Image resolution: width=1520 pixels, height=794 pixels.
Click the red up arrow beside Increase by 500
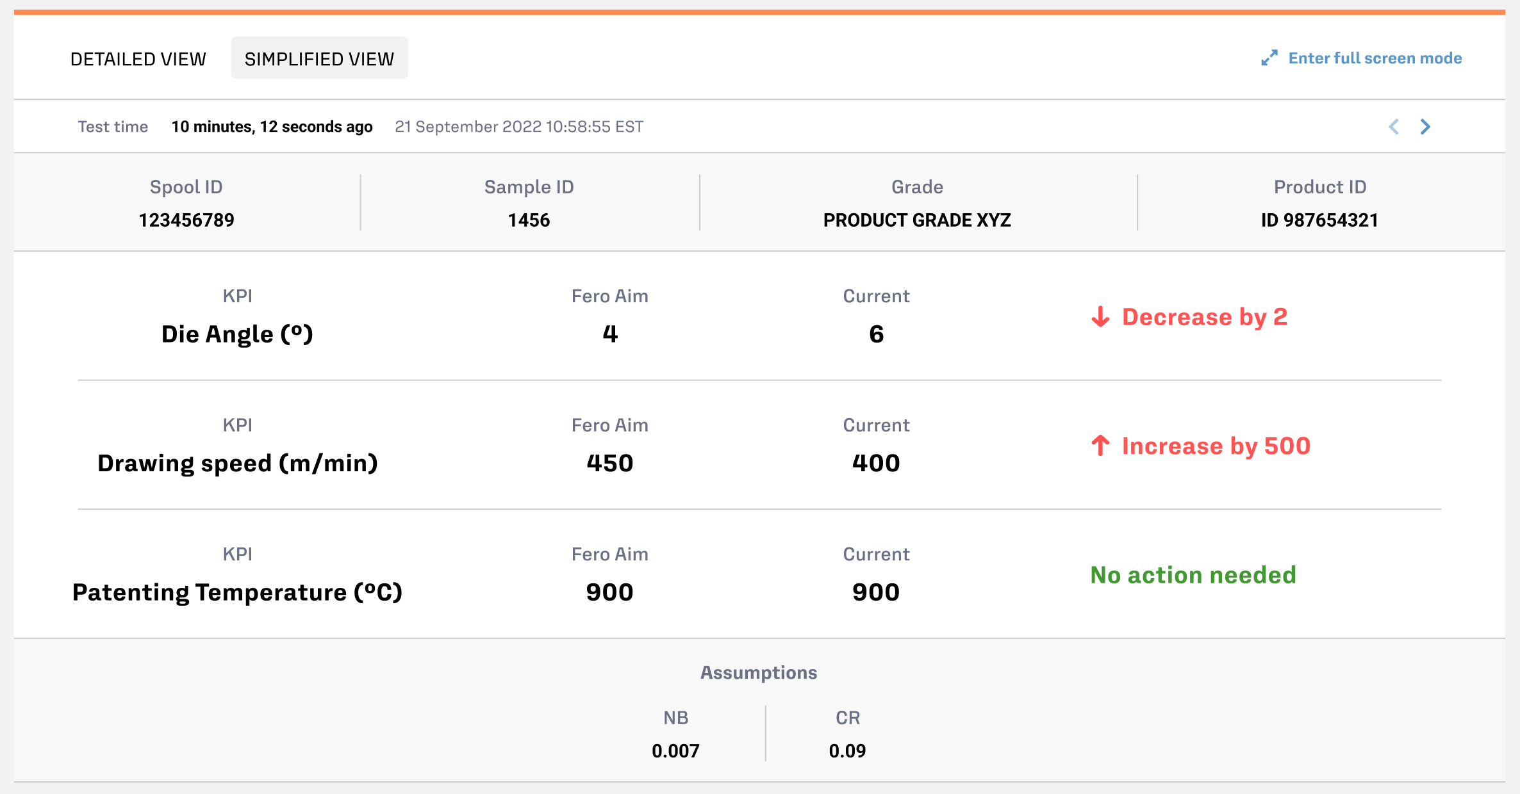pyautogui.click(x=1100, y=446)
